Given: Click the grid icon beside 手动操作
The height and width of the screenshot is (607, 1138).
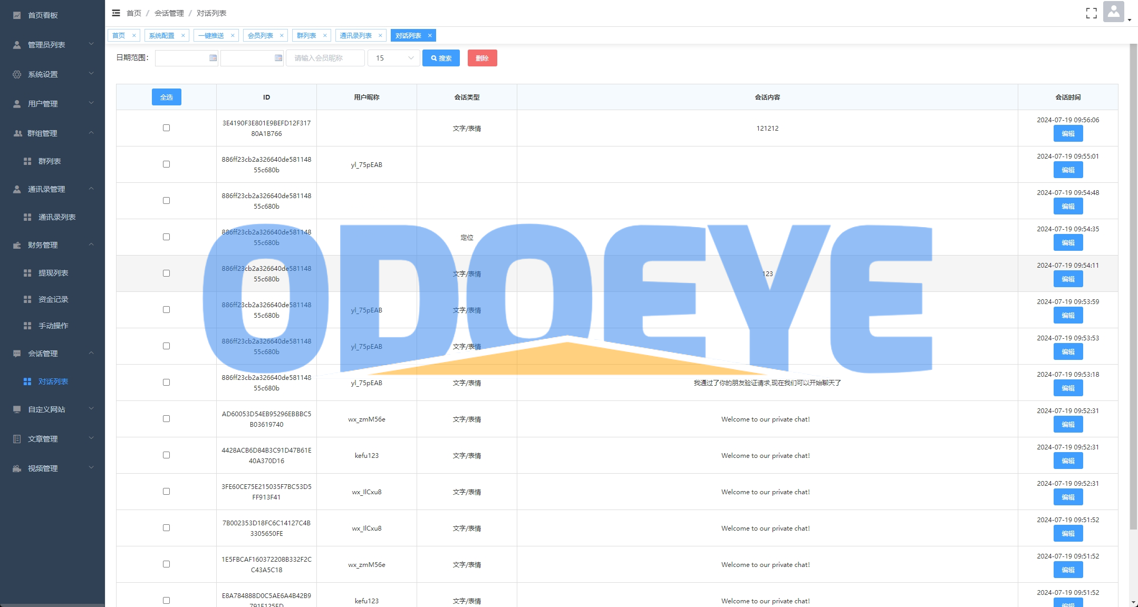Looking at the screenshot, I should 27,326.
